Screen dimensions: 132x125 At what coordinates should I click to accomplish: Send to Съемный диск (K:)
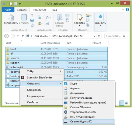(89, 122)
